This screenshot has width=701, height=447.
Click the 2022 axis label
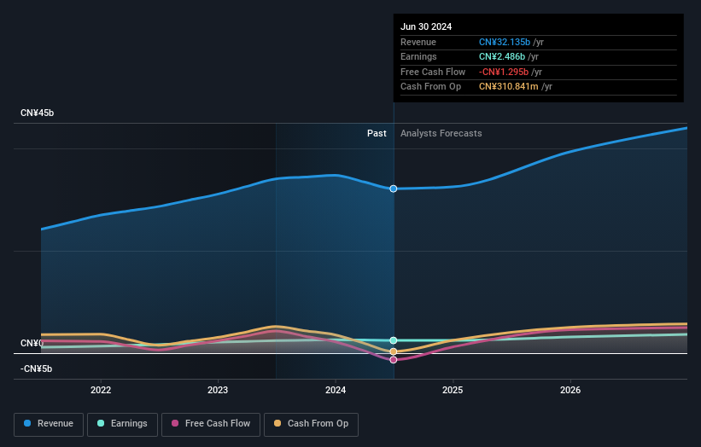101,391
